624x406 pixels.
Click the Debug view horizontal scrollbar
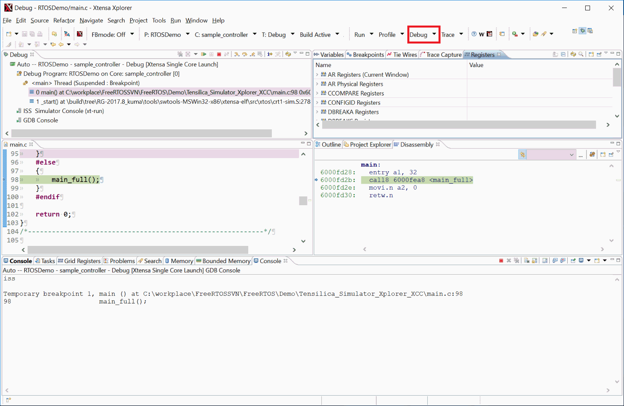tap(142, 133)
